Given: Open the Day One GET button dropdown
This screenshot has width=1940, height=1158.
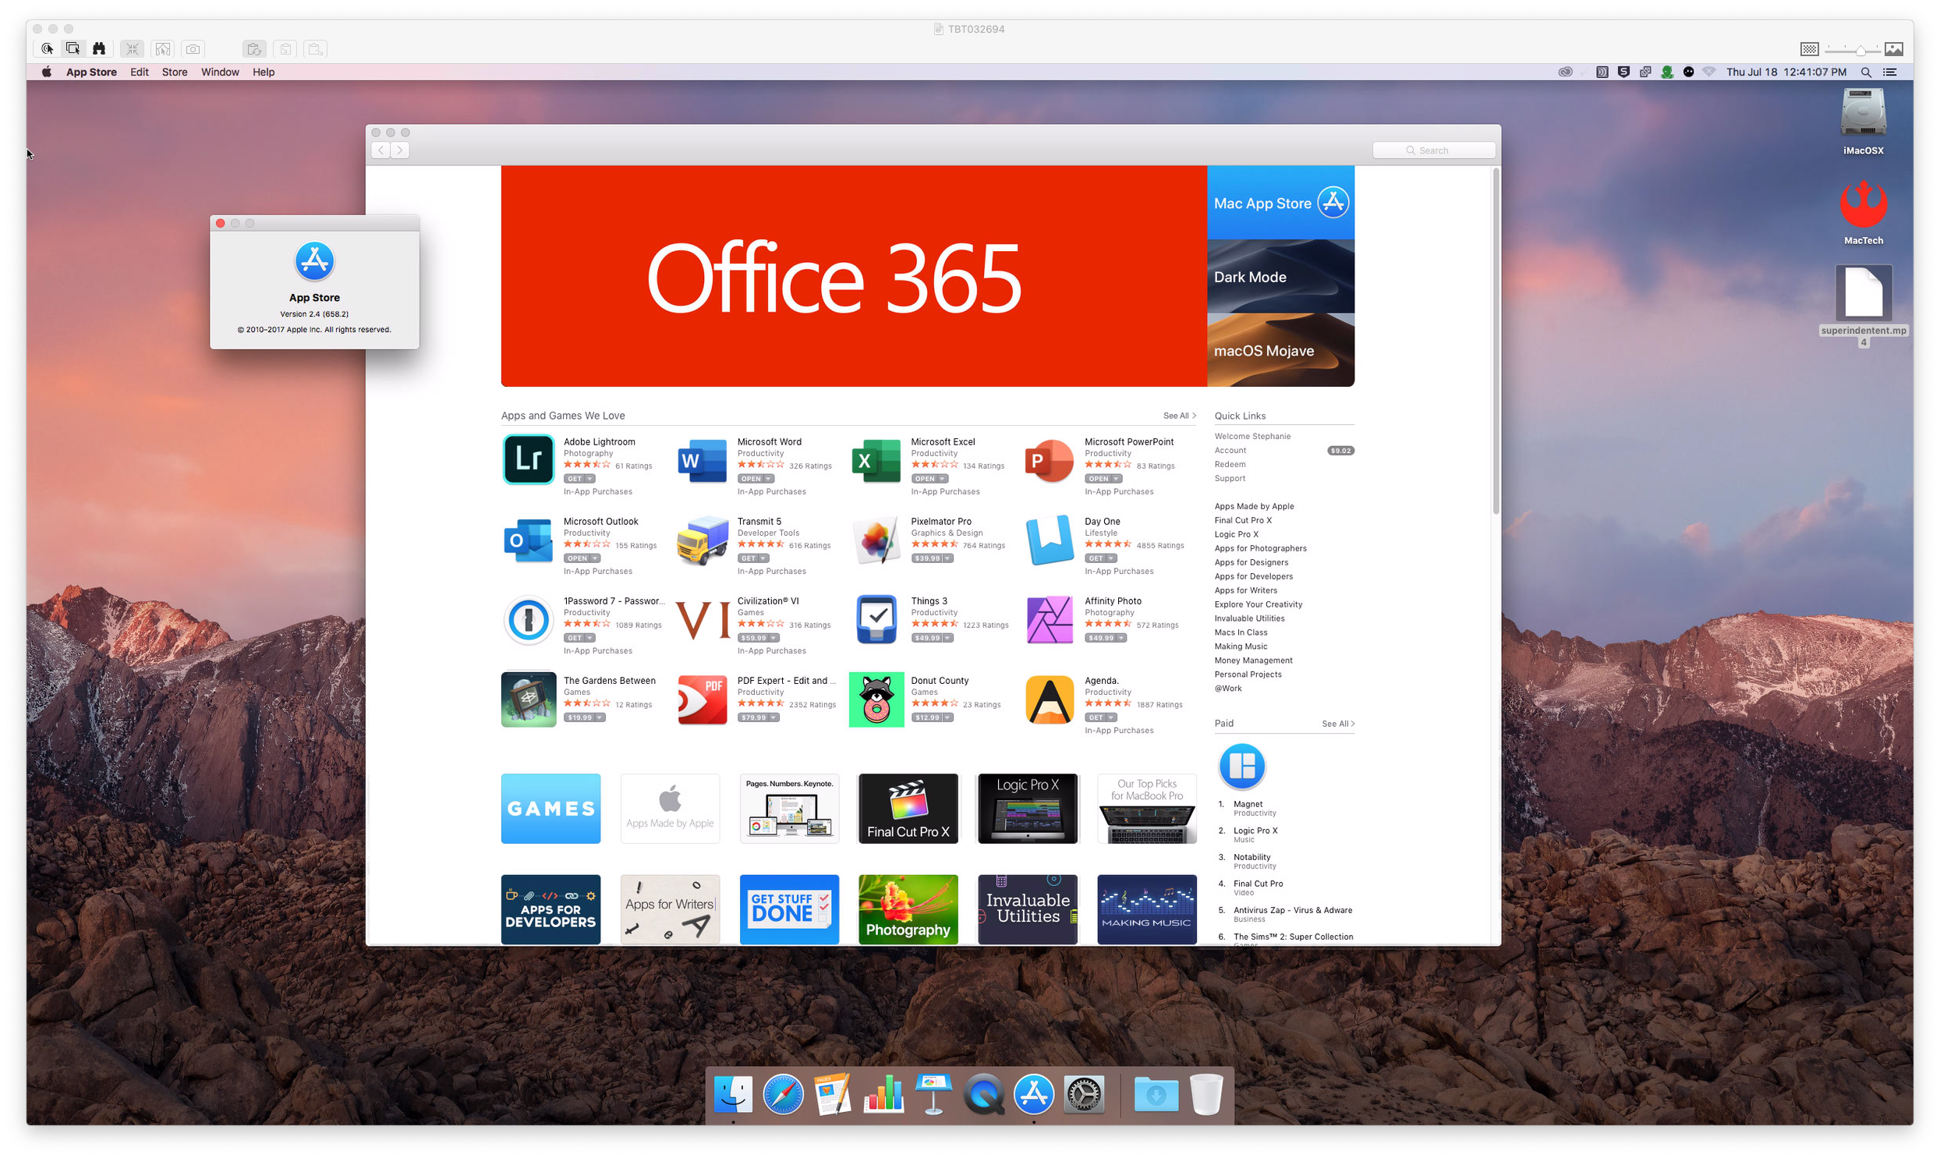Looking at the screenshot, I should [x=1111, y=558].
